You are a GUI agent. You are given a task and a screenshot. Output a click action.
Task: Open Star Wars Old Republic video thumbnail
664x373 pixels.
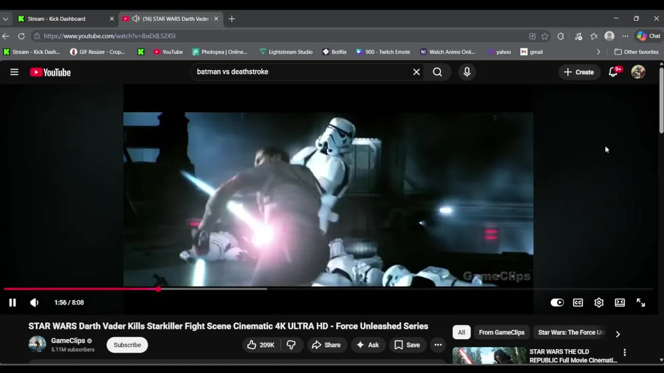[x=489, y=355]
